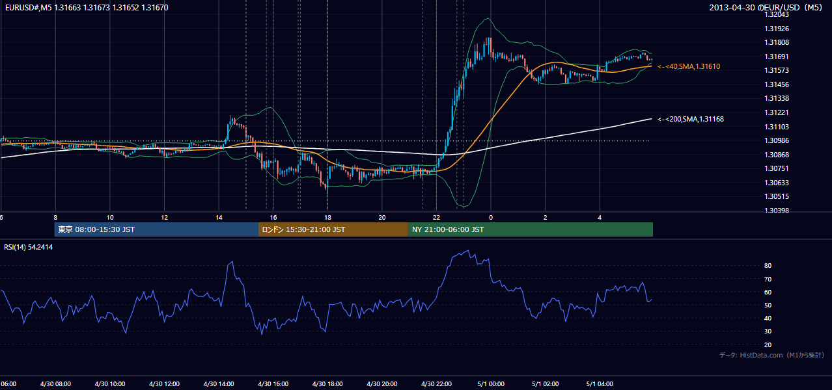The image size is (832, 390).
Task: Click price level 1.30751 on the axis
Action: [x=777, y=168]
